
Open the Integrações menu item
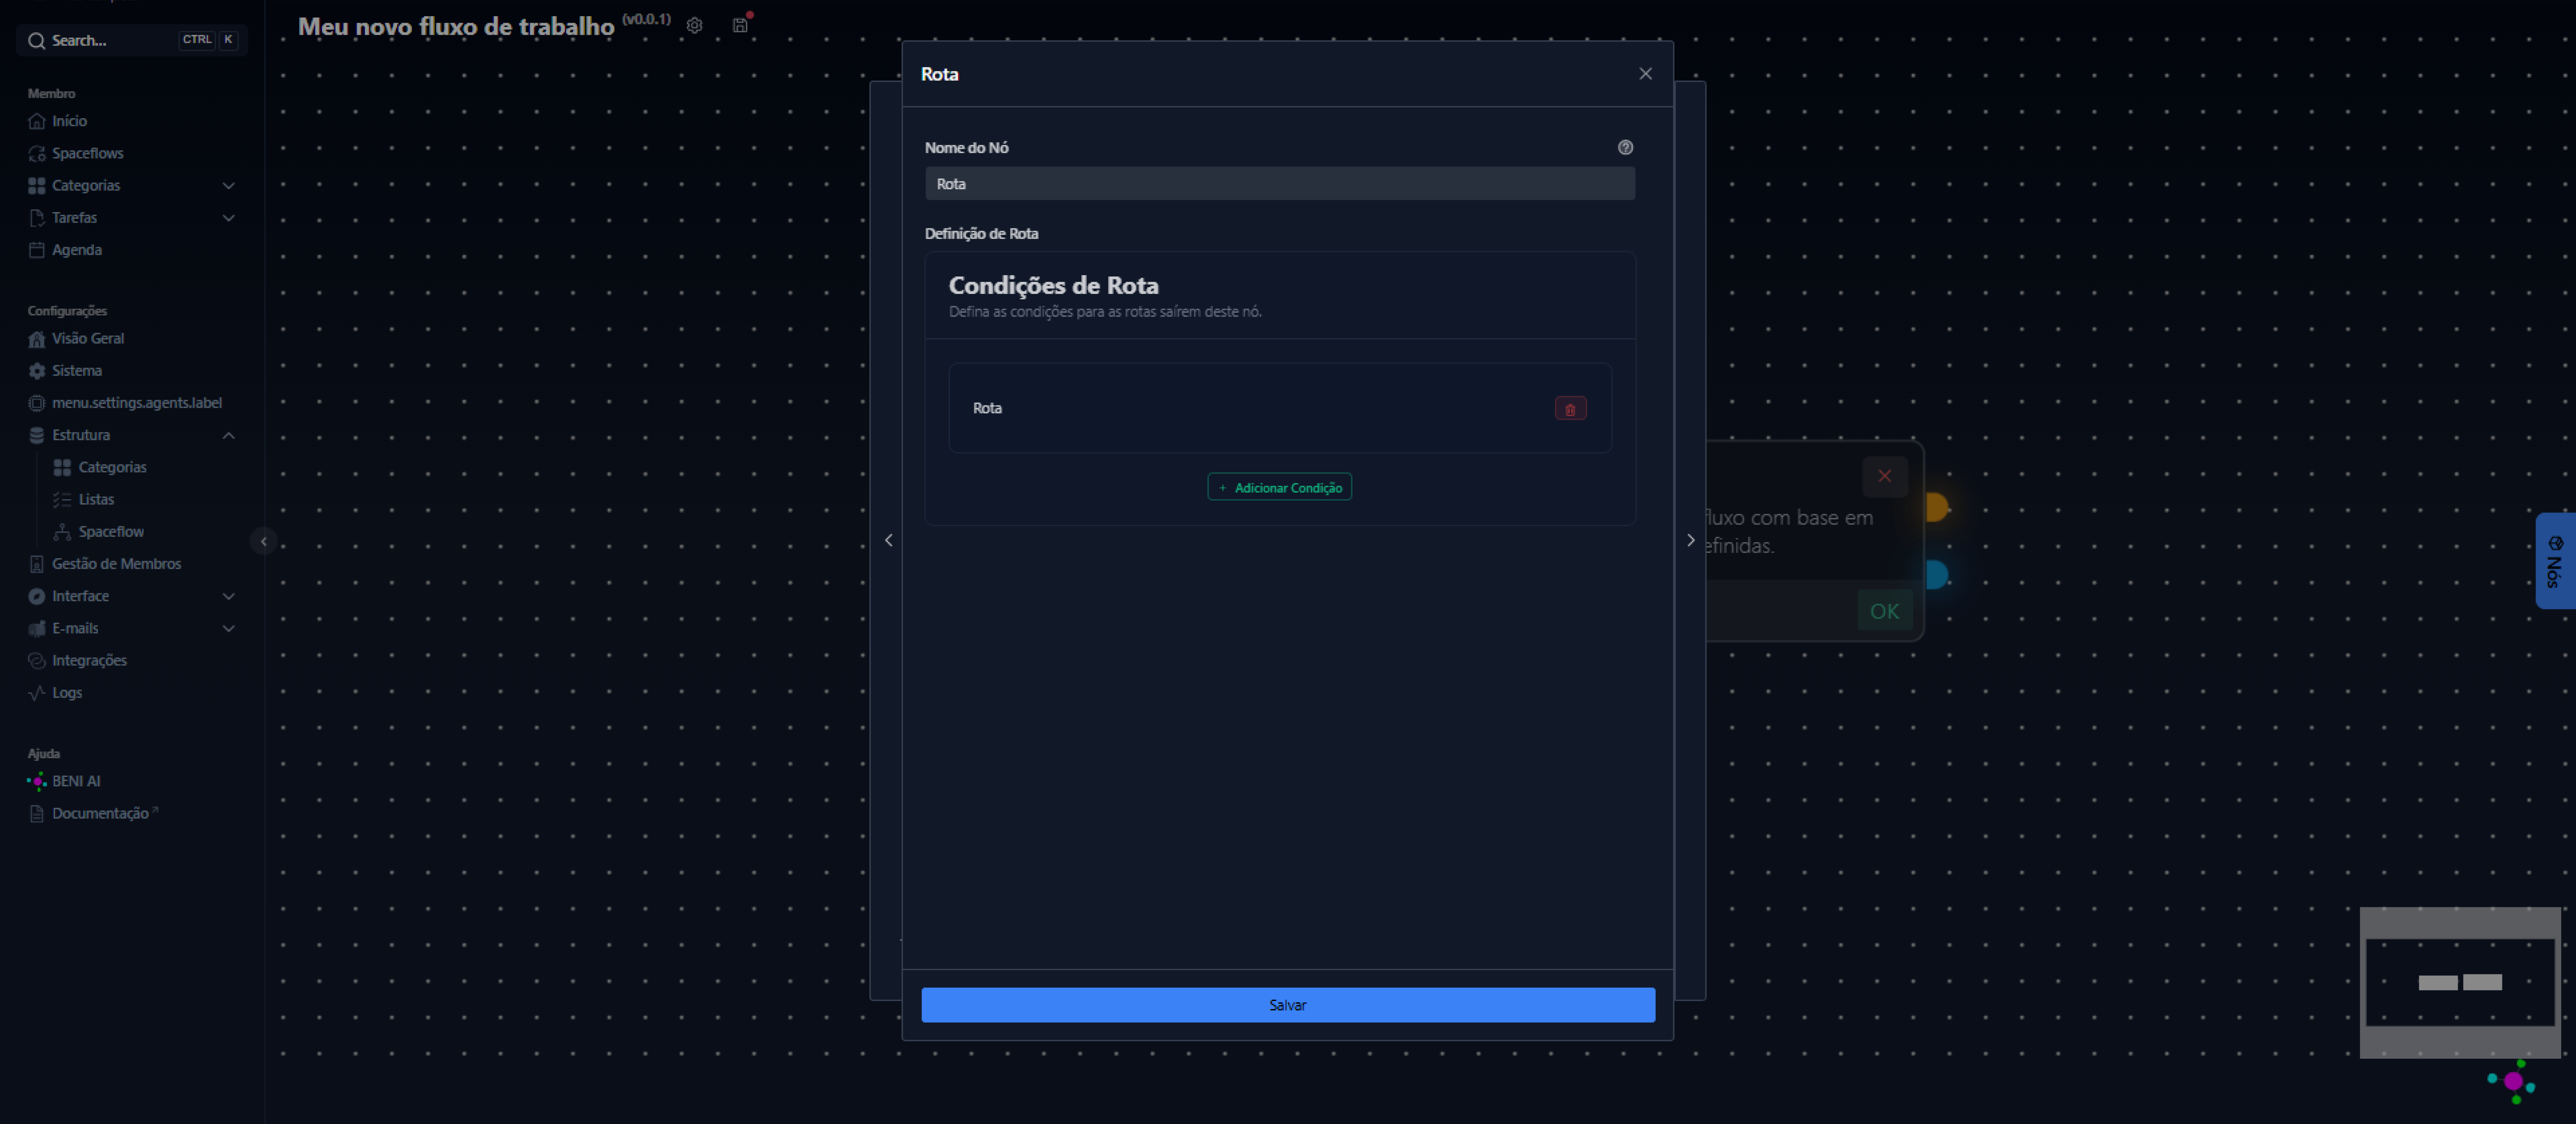click(89, 660)
